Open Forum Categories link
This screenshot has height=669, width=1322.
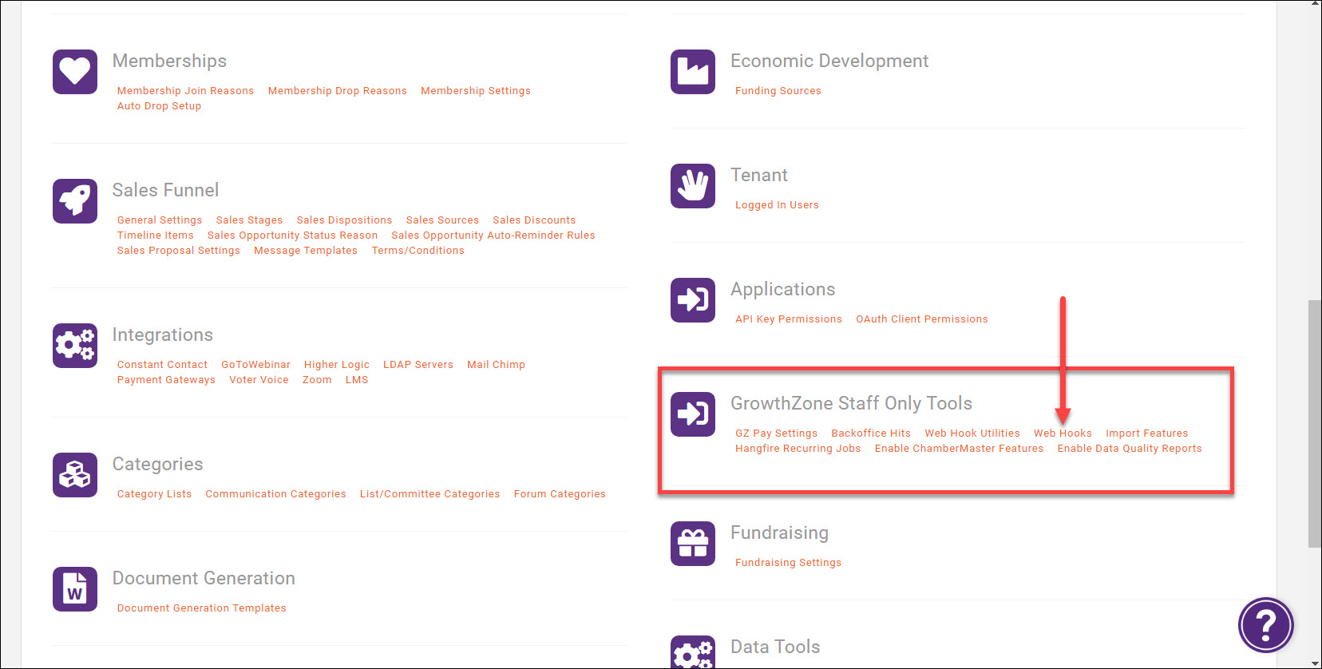560,494
